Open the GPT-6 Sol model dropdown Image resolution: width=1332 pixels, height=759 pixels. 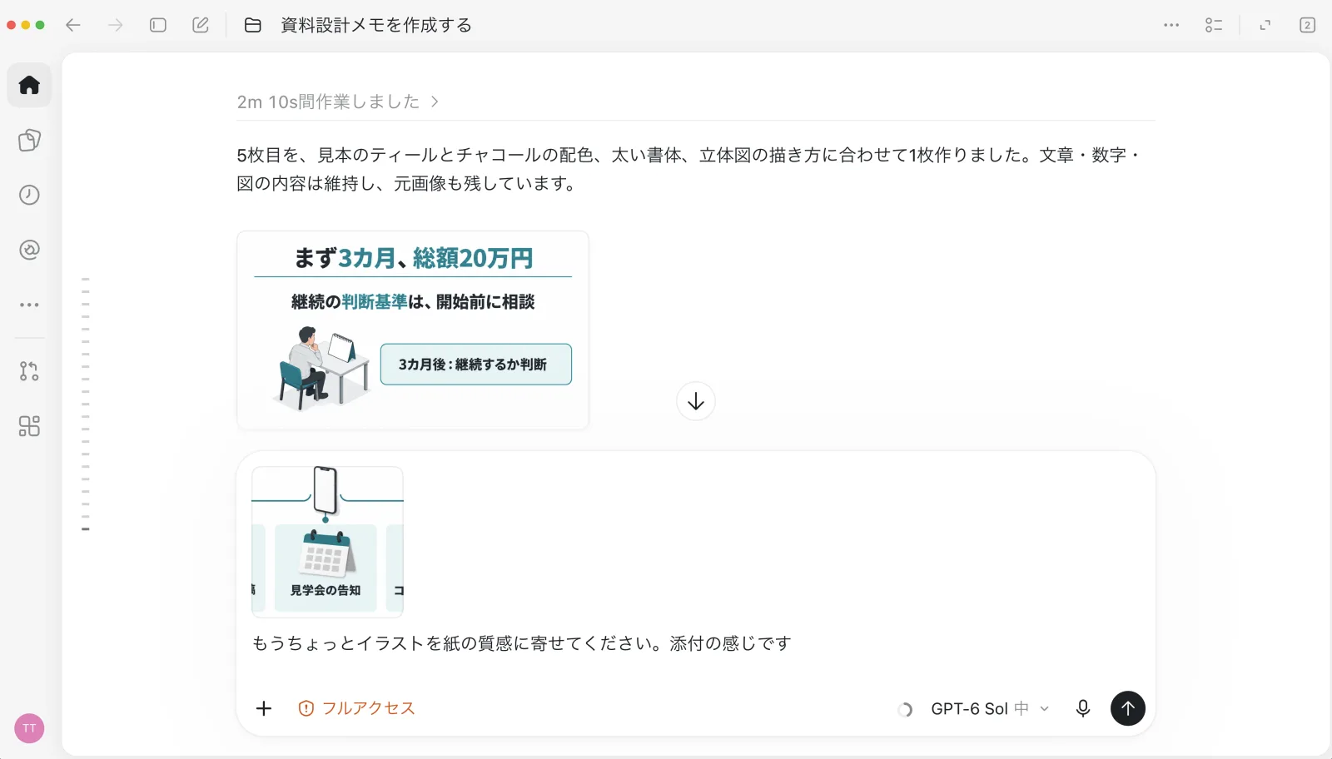click(x=990, y=709)
